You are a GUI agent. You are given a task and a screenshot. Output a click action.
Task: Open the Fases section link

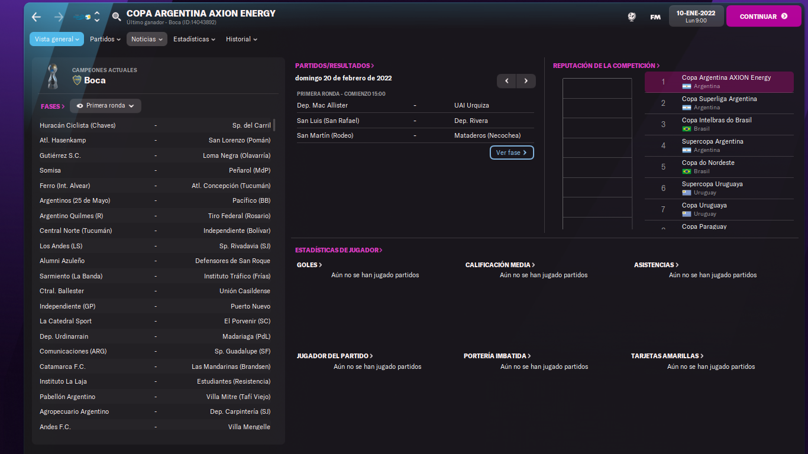click(53, 106)
